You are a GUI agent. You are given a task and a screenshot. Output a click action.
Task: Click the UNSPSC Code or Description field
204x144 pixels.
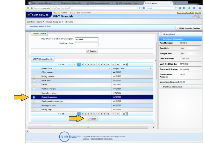(x=87, y=39)
